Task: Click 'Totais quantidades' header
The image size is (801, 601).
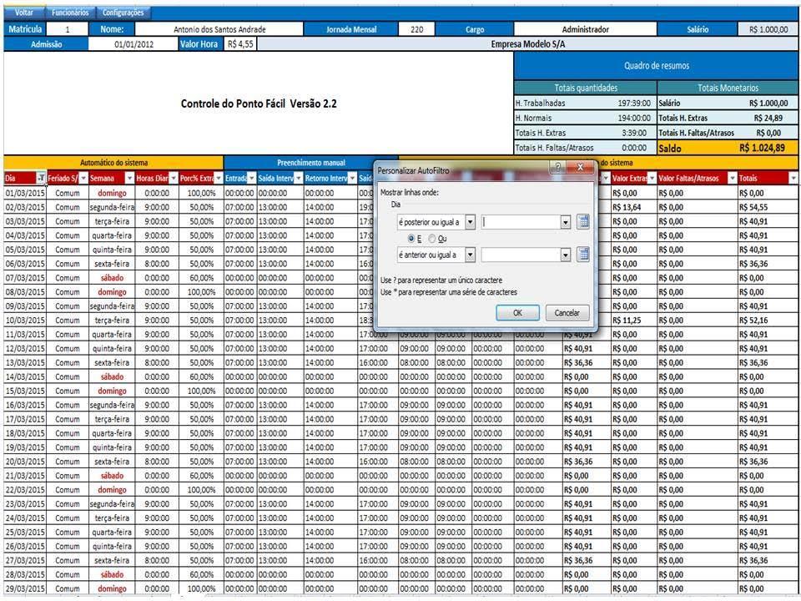Action: (586, 88)
